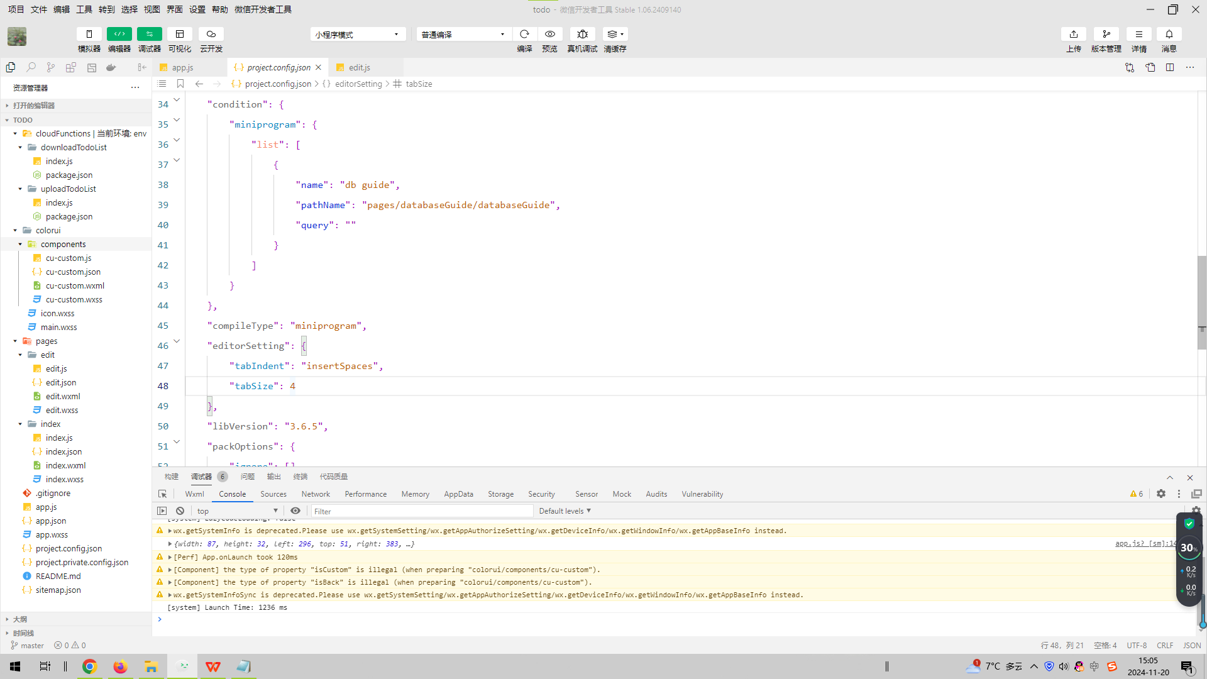This screenshot has height=679, width=1207.
Task: Click the Preview eye icon in toolbar
Action: pos(549,34)
